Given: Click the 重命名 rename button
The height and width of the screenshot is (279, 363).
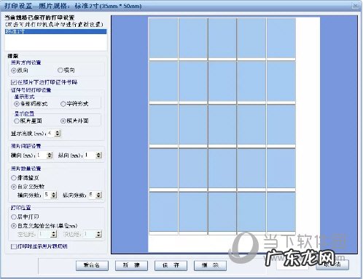Looking at the screenshot, I should (92, 265).
